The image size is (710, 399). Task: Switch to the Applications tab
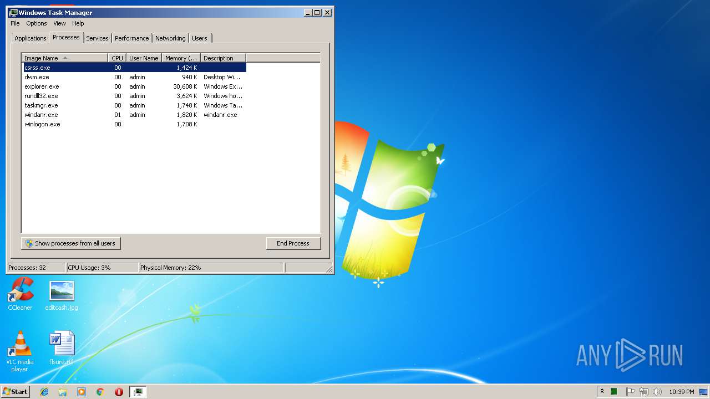[31, 38]
